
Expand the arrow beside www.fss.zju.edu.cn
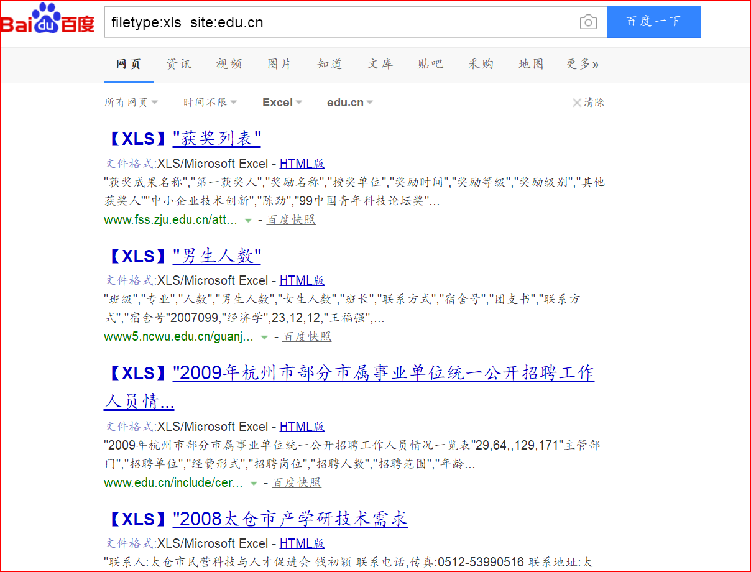(x=248, y=220)
